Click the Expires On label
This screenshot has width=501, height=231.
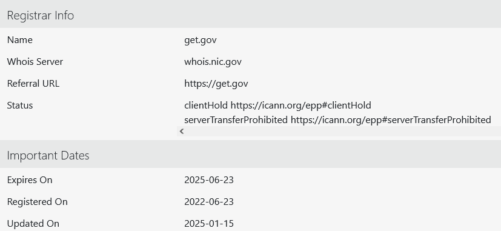30,180
